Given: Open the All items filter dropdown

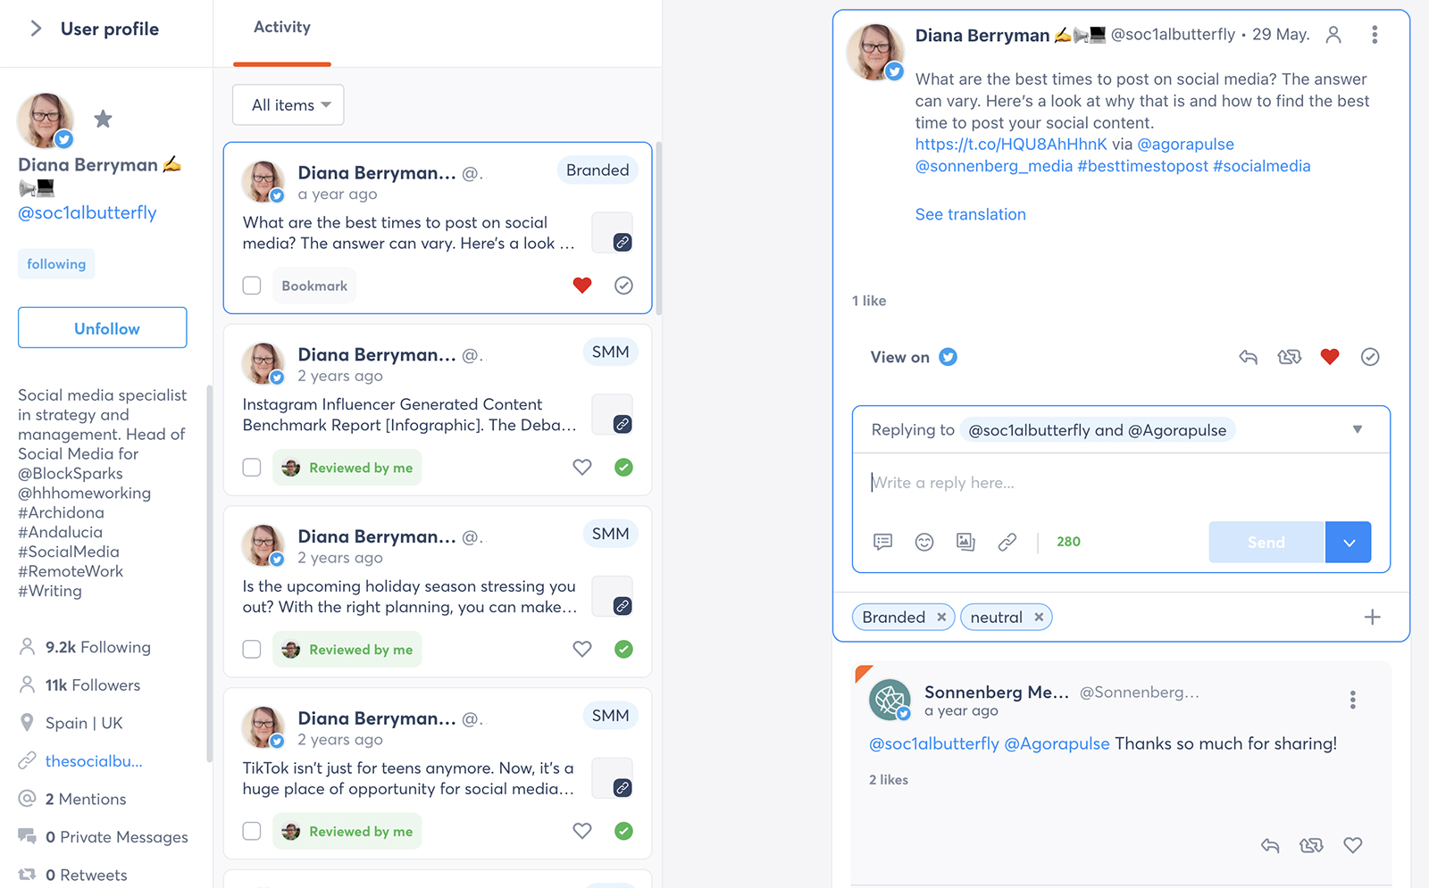Looking at the screenshot, I should (288, 105).
